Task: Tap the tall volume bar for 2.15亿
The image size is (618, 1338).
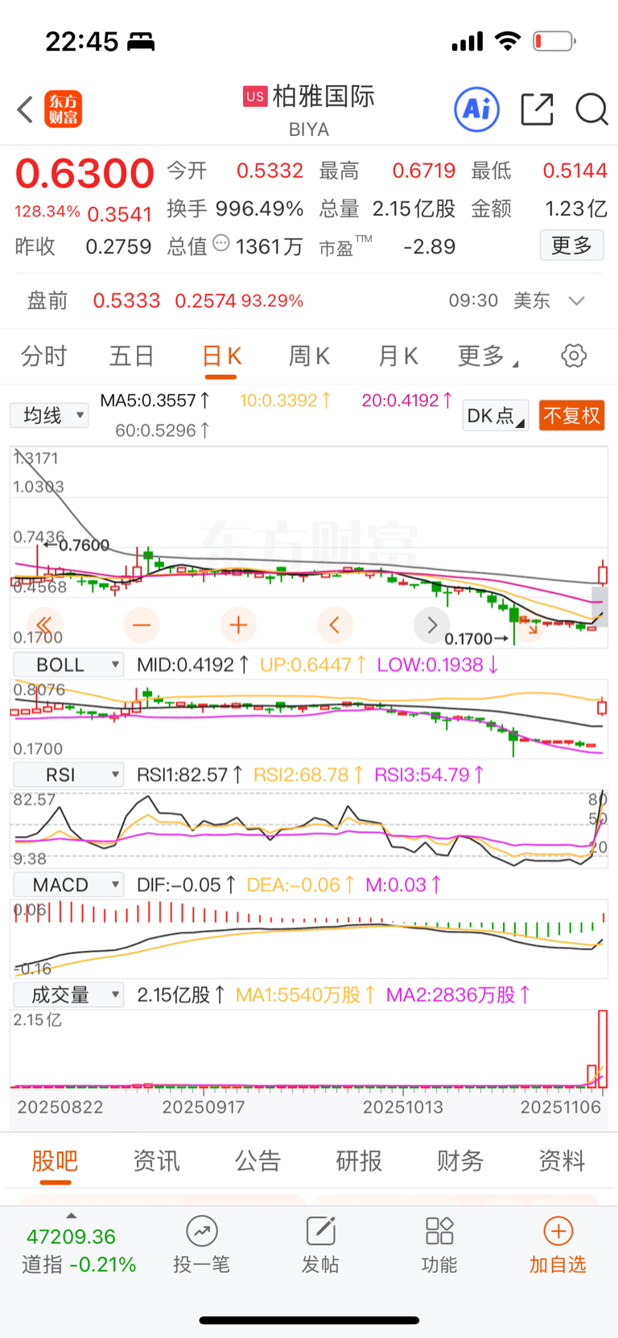Action: pyautogui.click(x=603, y=1049)
